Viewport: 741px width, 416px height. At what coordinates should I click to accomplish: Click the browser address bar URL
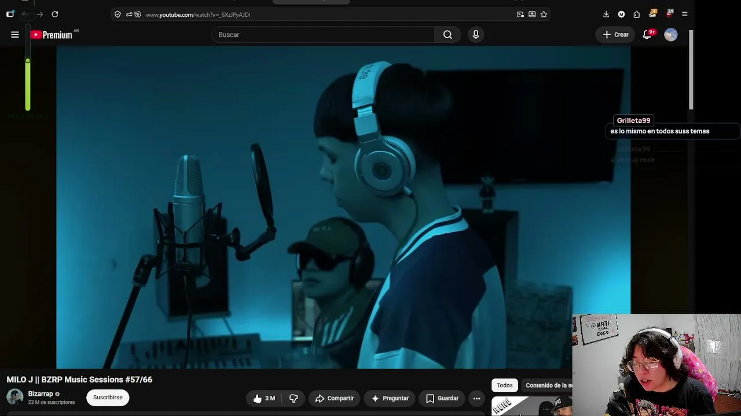pos(198,14)
